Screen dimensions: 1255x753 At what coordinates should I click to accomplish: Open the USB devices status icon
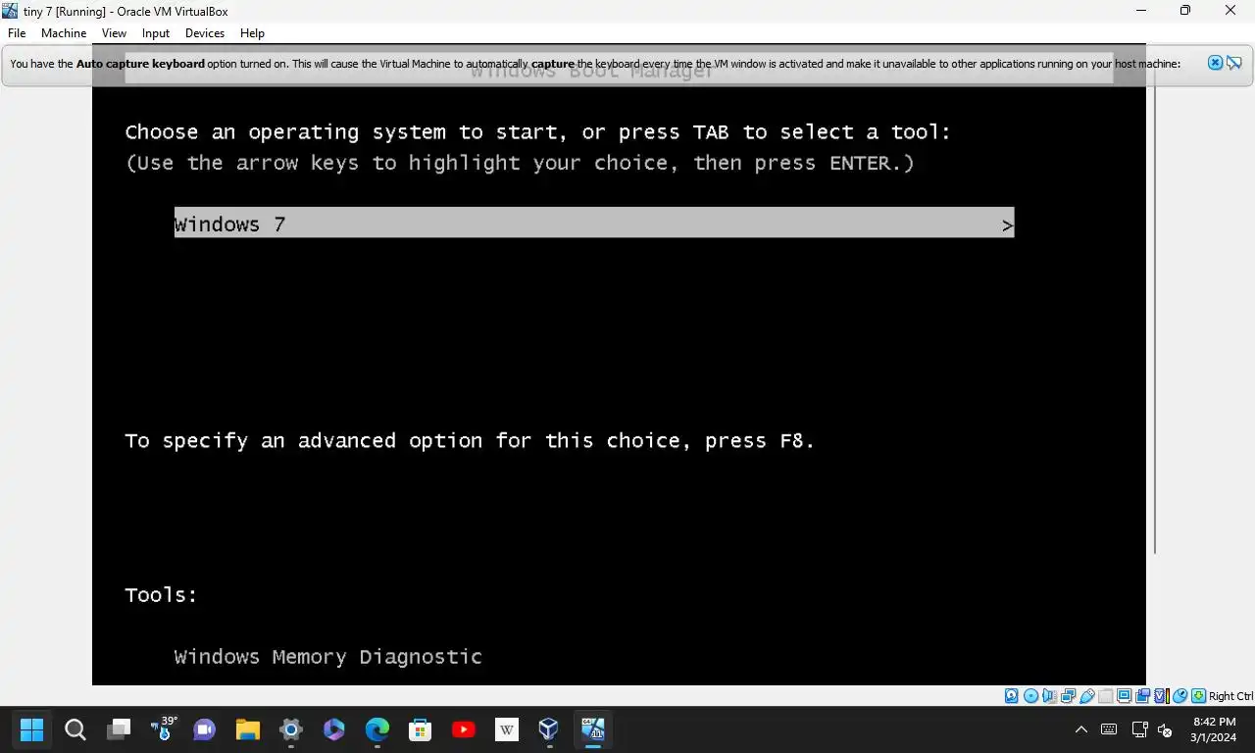1087,696
